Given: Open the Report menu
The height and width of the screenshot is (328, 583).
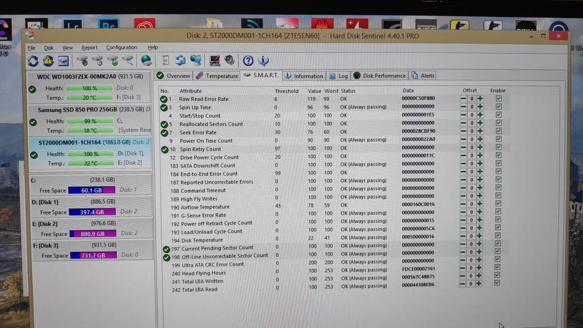Looking at the screenshot, I should (89, 48).
